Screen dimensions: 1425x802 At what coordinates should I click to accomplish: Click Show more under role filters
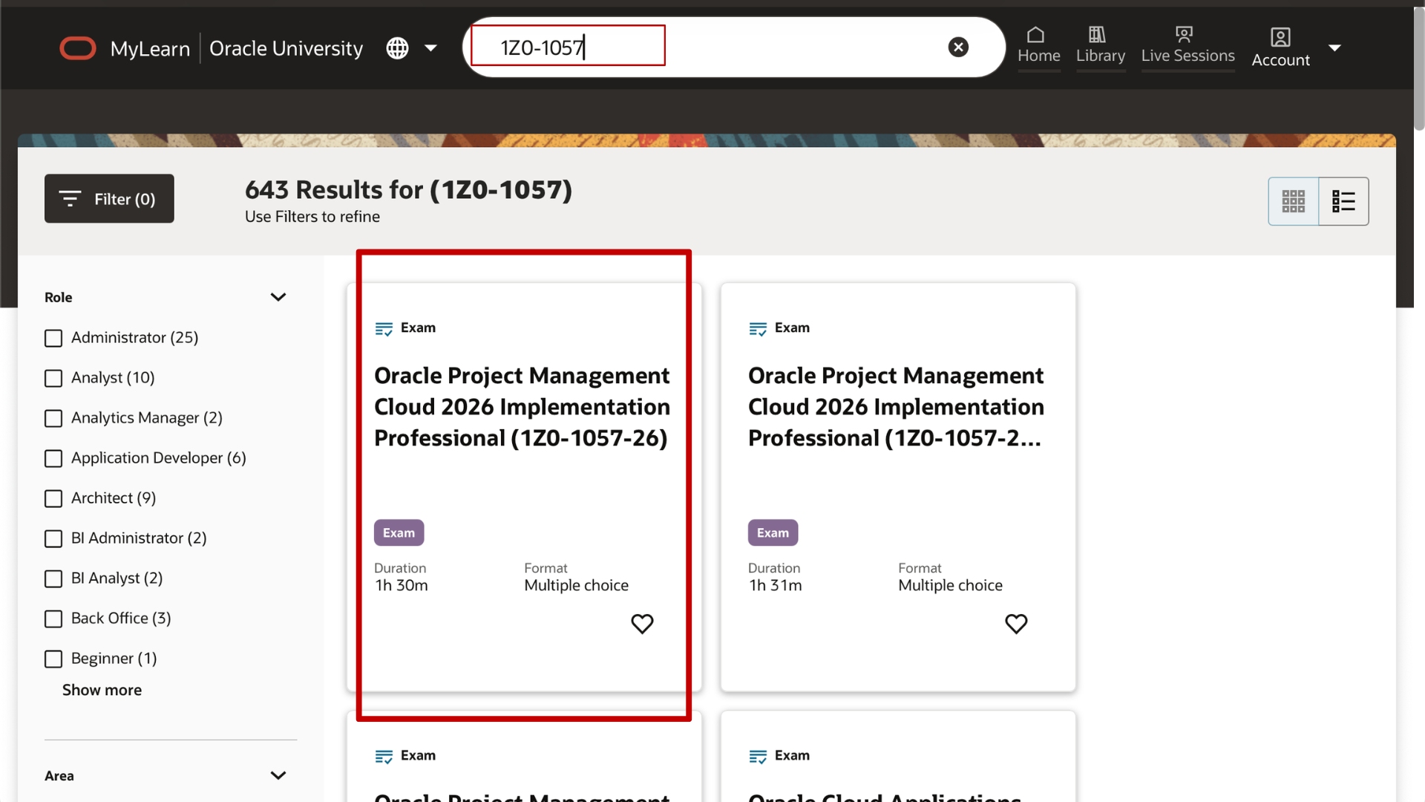[x=102, y=690]
